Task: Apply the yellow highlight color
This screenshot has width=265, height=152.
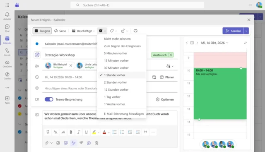Action: [x=94, y=132]
